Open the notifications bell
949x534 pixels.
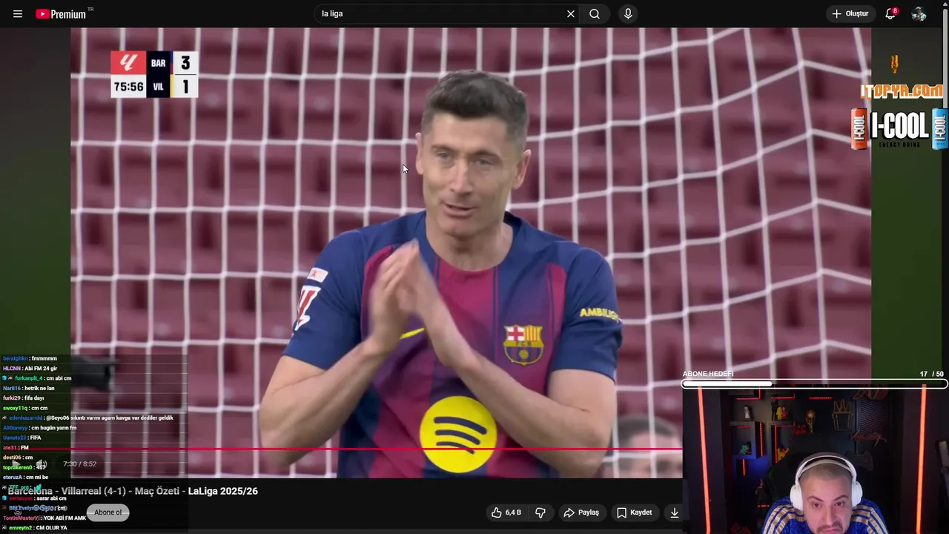pyautogui.click(x=890, y=14)
